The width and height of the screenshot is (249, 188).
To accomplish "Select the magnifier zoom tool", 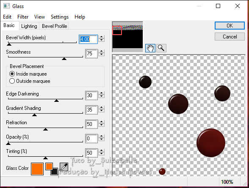I will point(161,48).
